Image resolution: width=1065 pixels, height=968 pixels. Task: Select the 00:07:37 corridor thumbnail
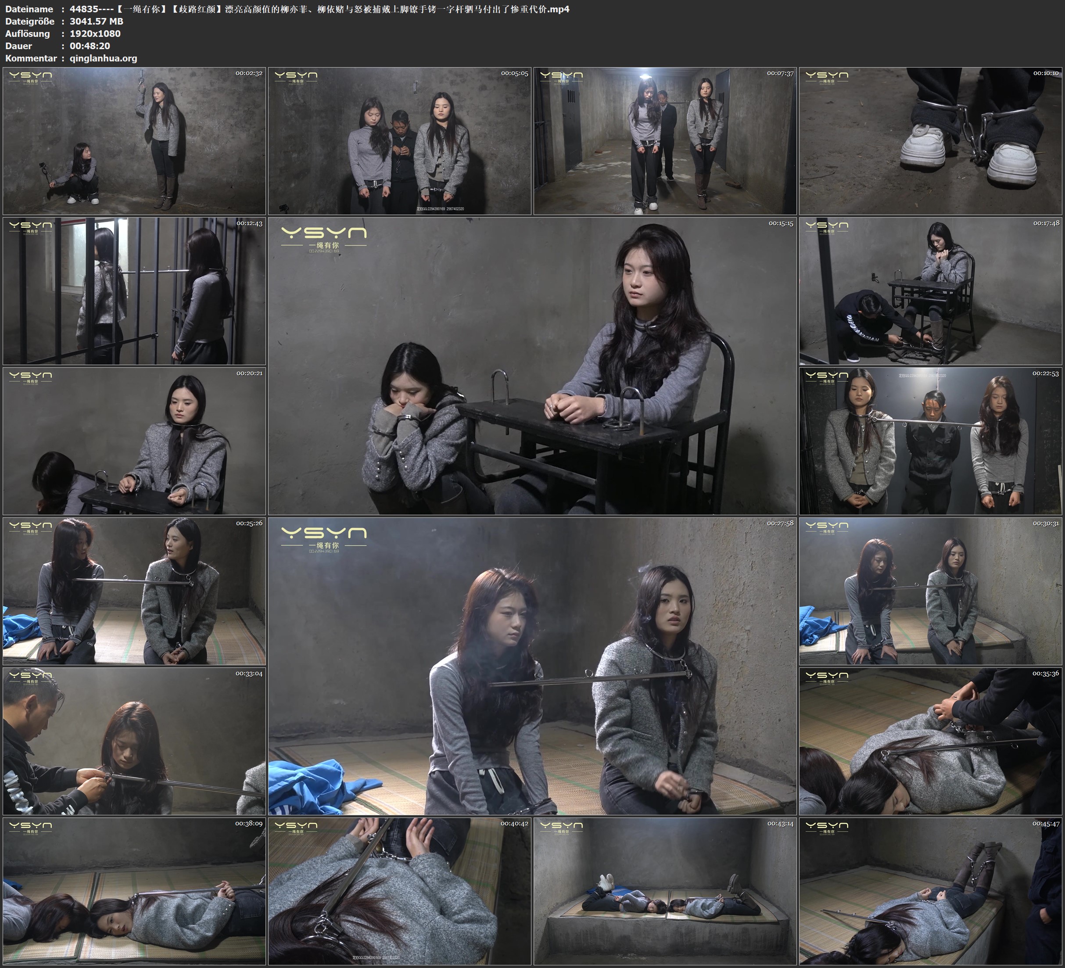pos(664,140)
